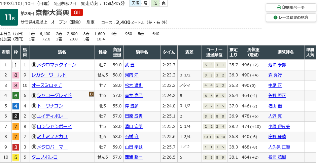Click the 騎手名 column header
Image resolution: width=318 pixels, height=165 pixels.
(142, 52)
